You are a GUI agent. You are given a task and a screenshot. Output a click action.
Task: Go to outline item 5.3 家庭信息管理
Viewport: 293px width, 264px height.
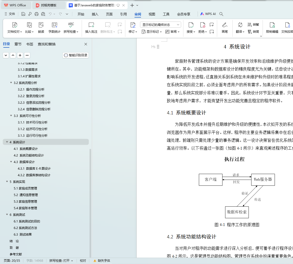tap(25, 201)
